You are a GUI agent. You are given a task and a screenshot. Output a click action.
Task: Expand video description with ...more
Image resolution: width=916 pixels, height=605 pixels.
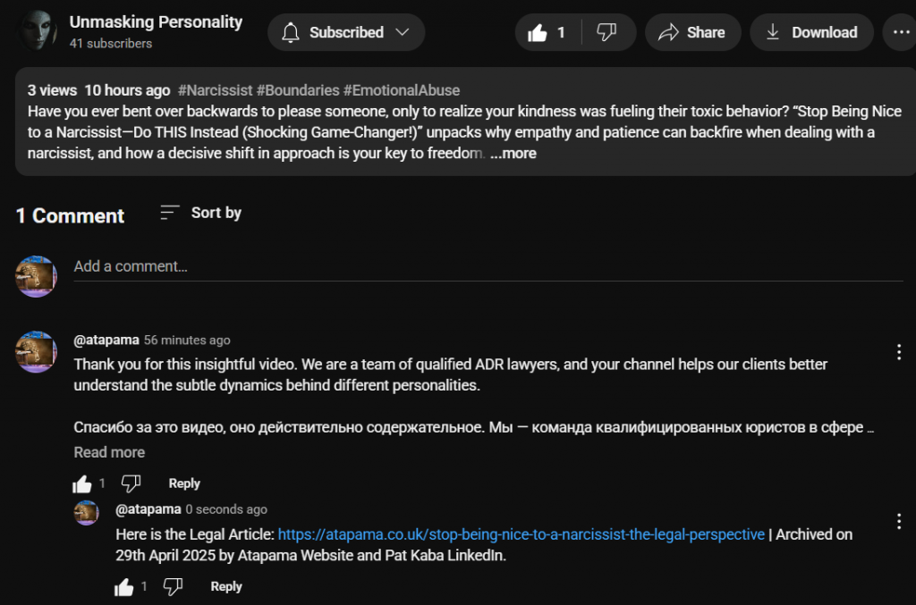[513, 153]
